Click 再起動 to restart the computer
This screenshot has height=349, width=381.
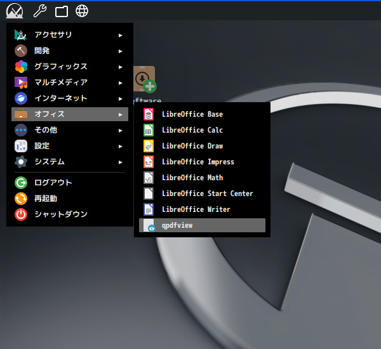coord(46,199)
